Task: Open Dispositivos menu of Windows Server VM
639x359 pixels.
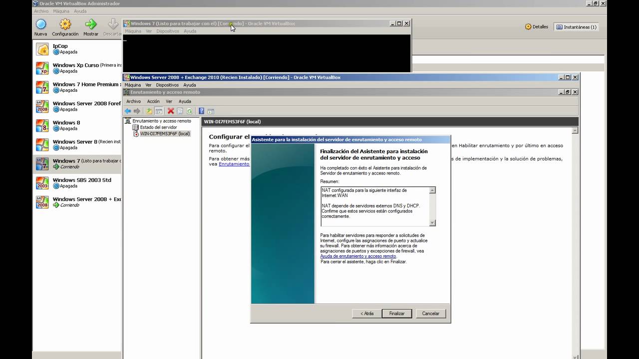Action: (x=167, y=85)
